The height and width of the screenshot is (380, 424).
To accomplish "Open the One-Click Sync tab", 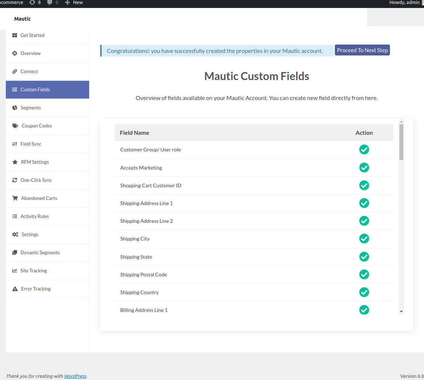I will (47, 180).
